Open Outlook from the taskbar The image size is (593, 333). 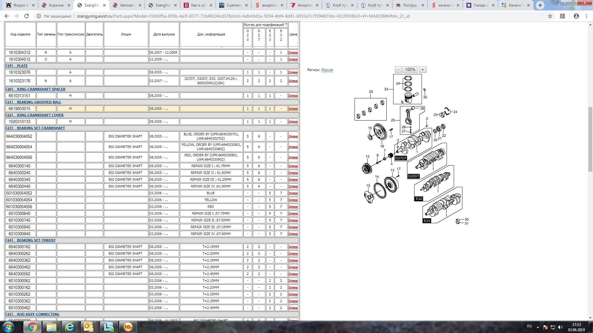89,327
